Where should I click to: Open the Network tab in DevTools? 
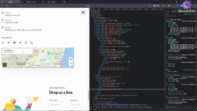pos(118,9)
